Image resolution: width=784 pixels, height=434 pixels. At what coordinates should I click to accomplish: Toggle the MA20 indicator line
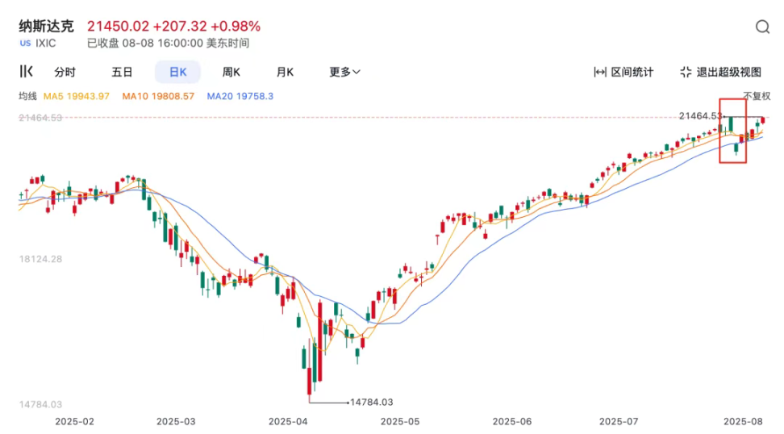(x=240, y=96)
